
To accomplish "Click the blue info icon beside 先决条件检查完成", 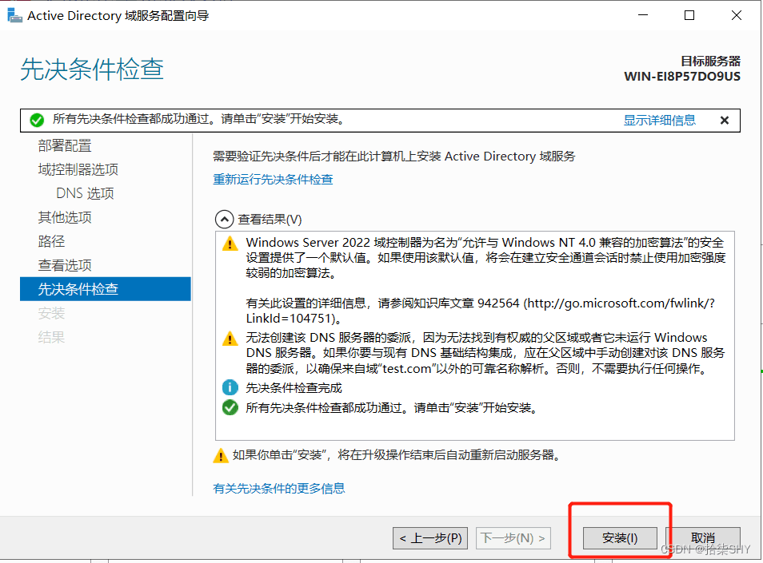I will (230, 387).
